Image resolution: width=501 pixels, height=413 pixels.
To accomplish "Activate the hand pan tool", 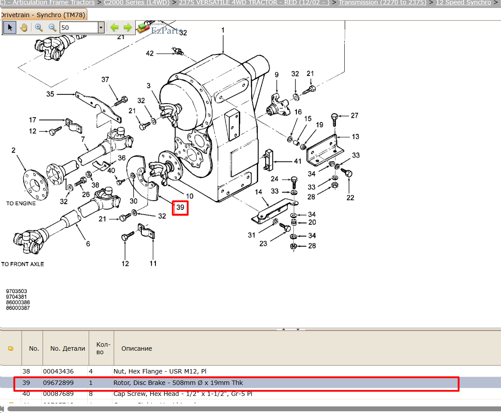I will (24, 28).
